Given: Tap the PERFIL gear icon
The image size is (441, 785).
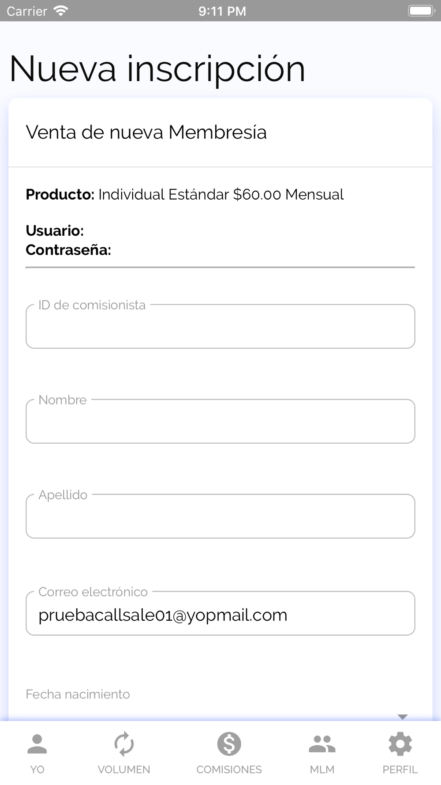Looking at the screenshot, I should click(x=400, y=744).
